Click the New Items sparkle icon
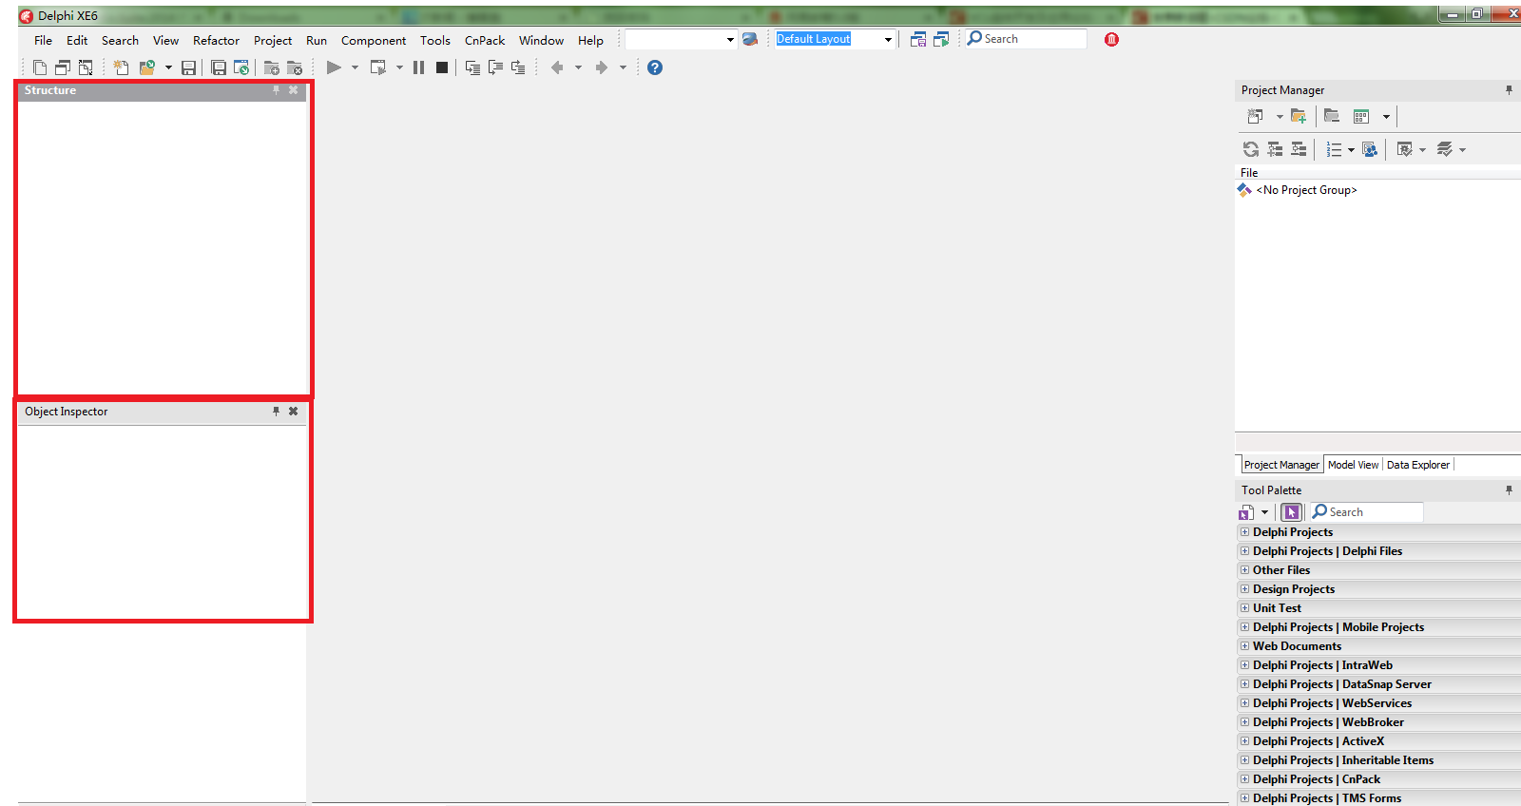 pos(121,67)
